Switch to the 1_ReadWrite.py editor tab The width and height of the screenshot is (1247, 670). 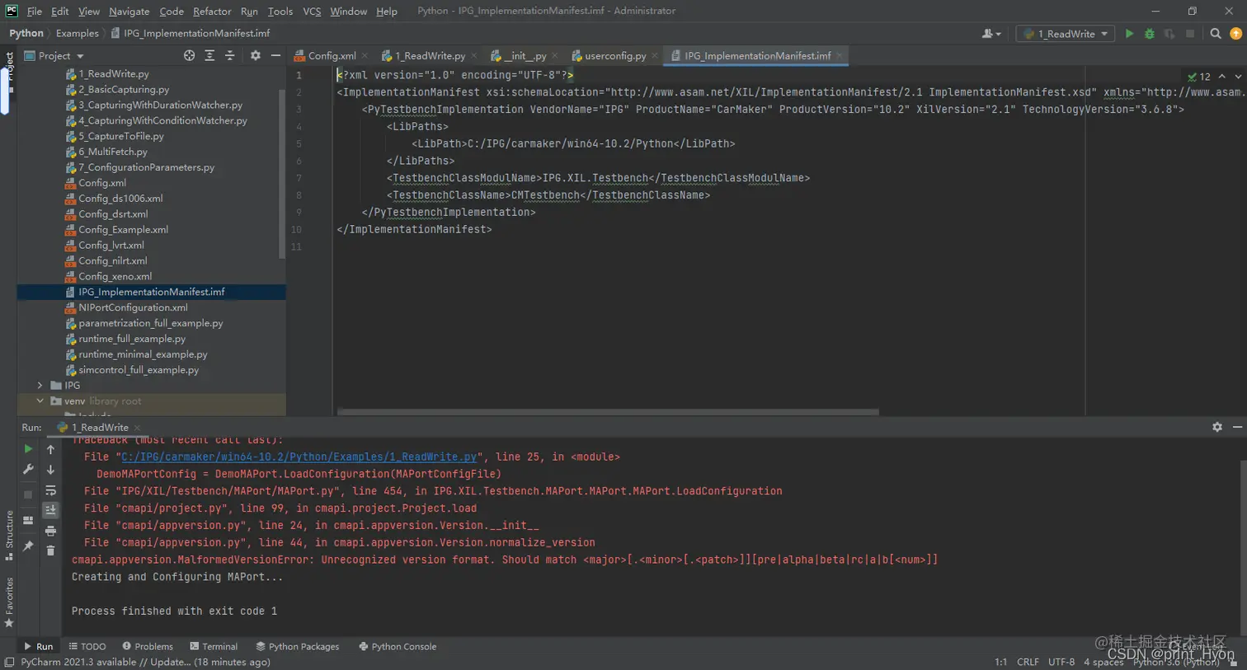click(430, 56)
